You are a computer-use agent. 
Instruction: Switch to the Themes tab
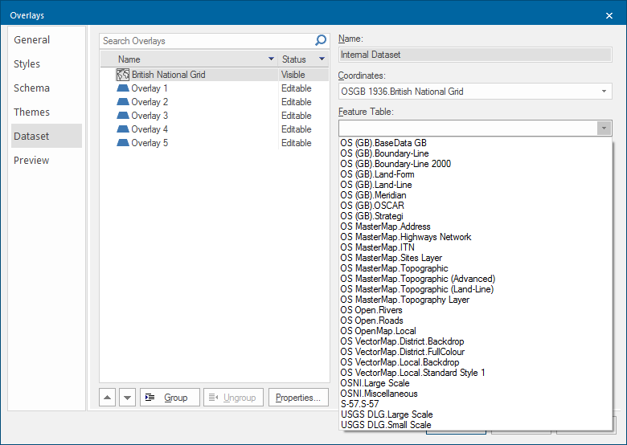(31, 112)
